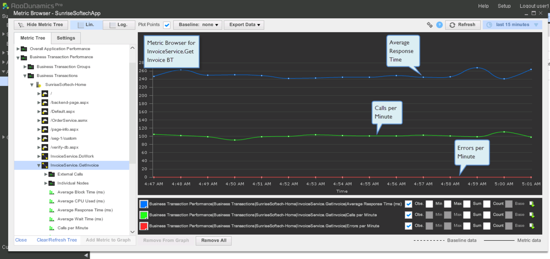Click the metric tree scrollbar down arrow
Screen dimensions: 550x259
click(132, 232)
